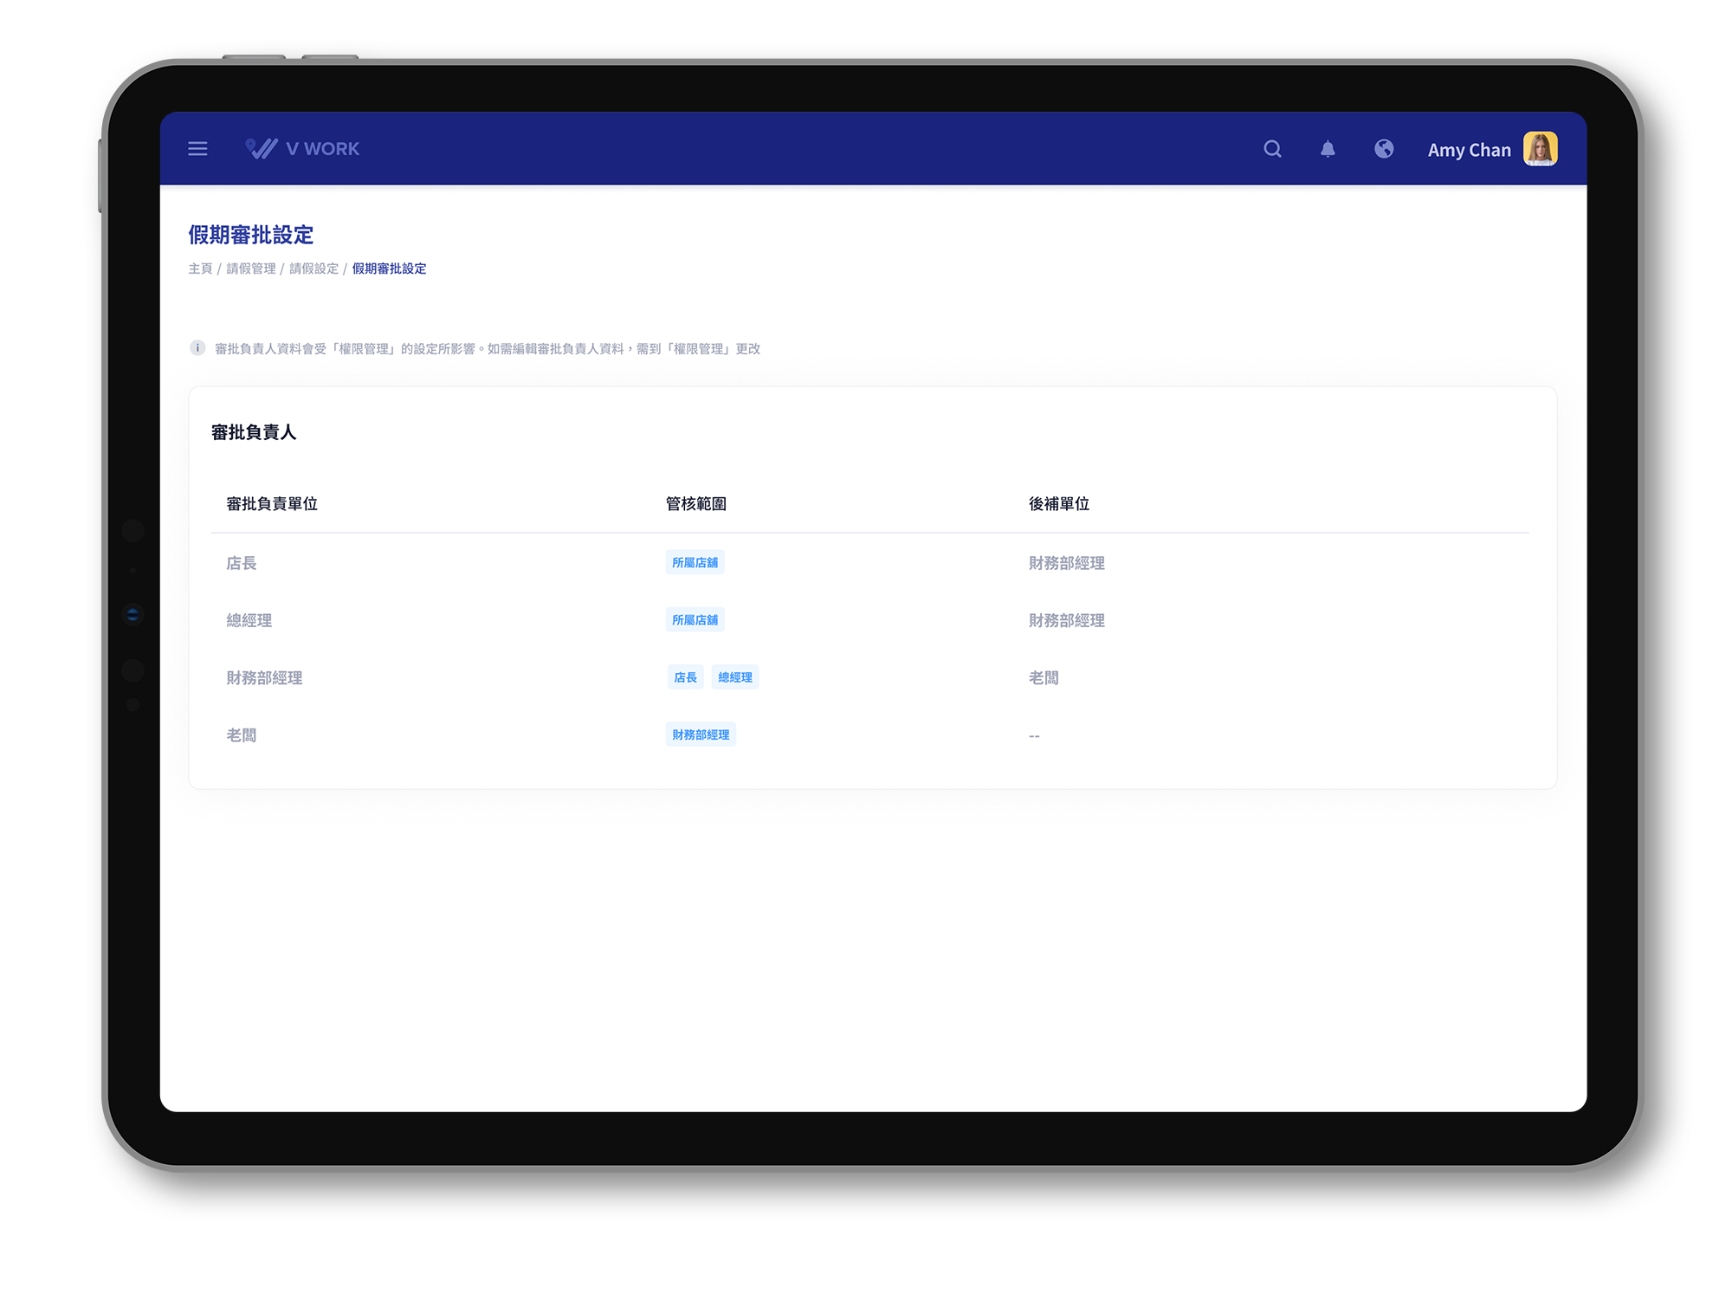This screenshot has height=1307, width=1732.
Task: Click 所屬店舖 tag in 店長 row
Action: pos(695,563)
